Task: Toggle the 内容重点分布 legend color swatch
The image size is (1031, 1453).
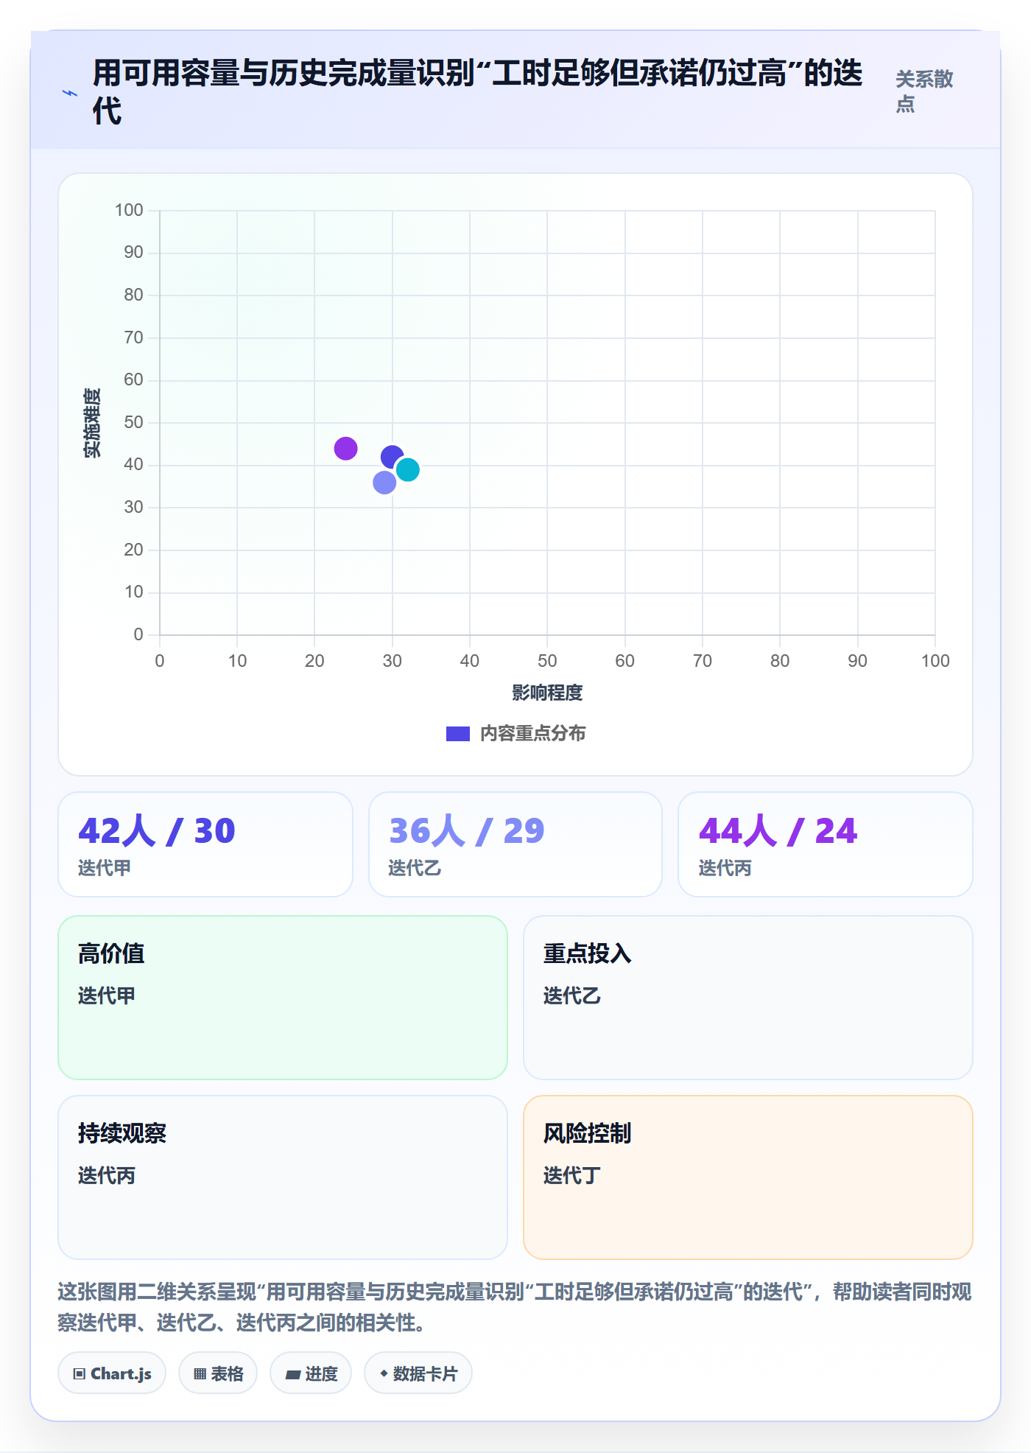Action: click(457, 734)
